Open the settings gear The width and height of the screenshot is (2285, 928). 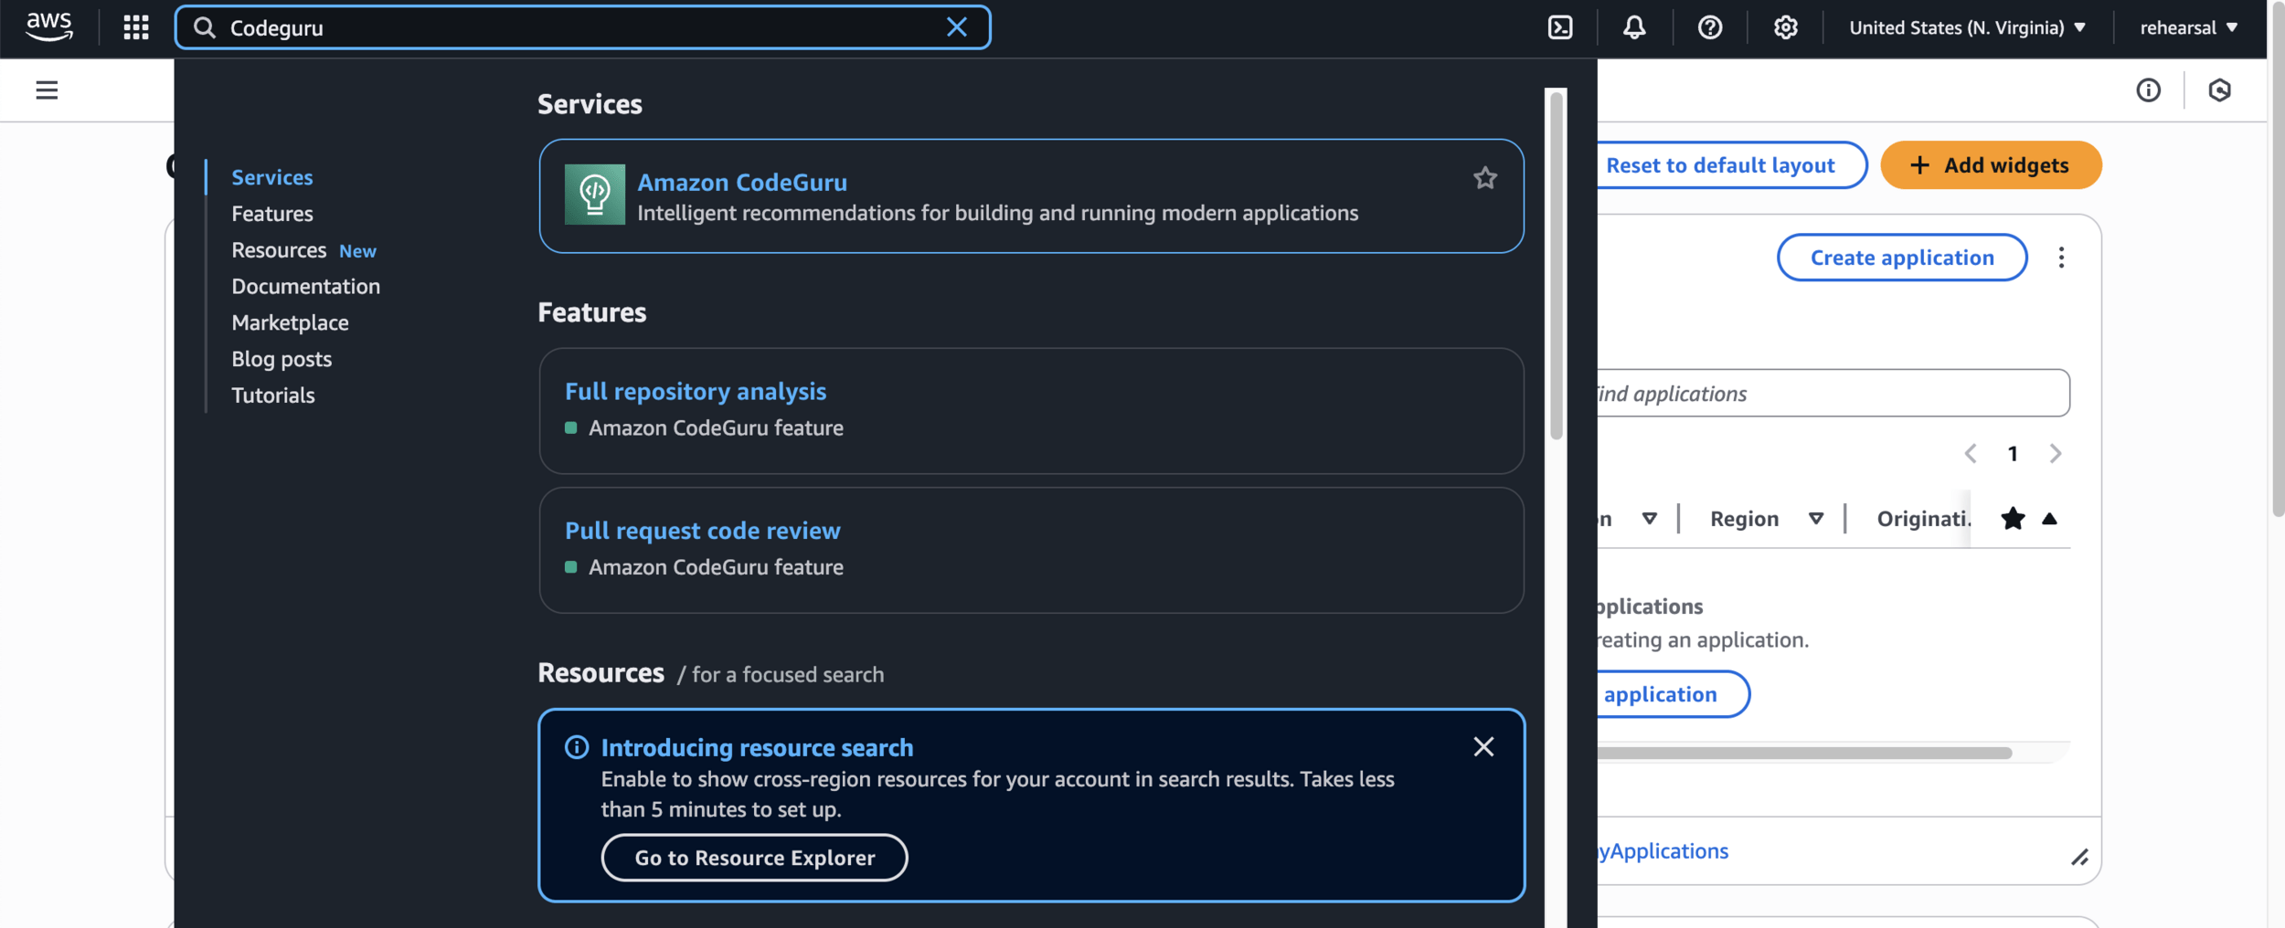[1785, 27]
